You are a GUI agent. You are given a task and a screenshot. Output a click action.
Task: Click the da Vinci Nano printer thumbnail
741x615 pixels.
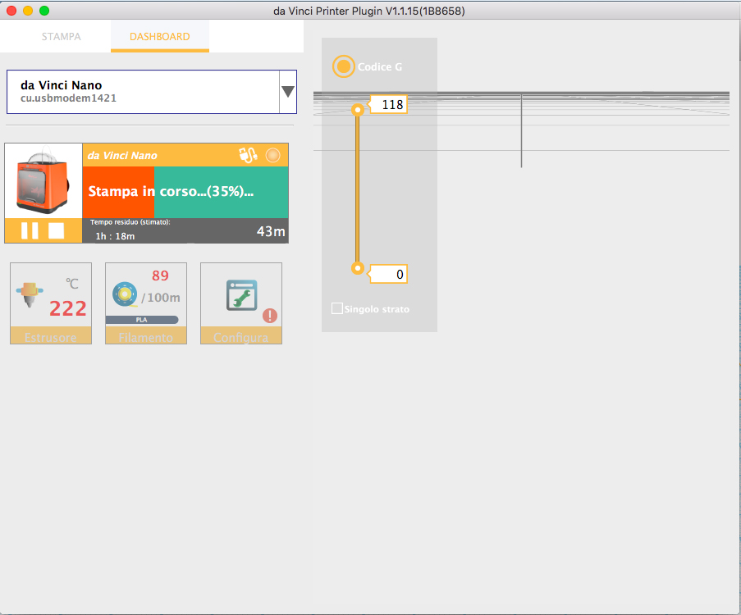pyautogui.click(x=43, y=180)
